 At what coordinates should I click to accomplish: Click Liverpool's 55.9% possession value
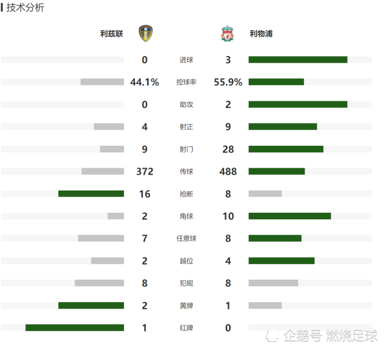228,82
